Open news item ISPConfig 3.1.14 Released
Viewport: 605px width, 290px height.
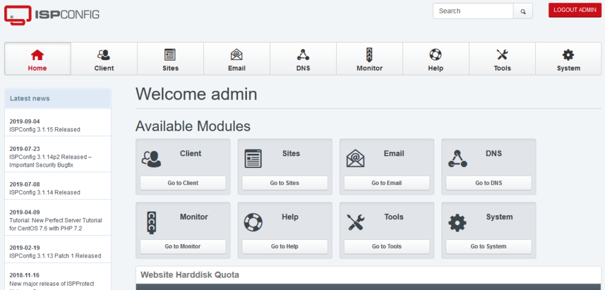(x=45, y=193)
